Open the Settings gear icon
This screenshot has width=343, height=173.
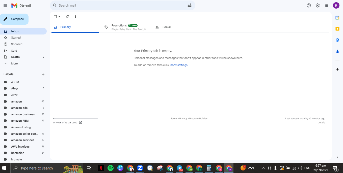pyautogui.click(x=318, y=5)
